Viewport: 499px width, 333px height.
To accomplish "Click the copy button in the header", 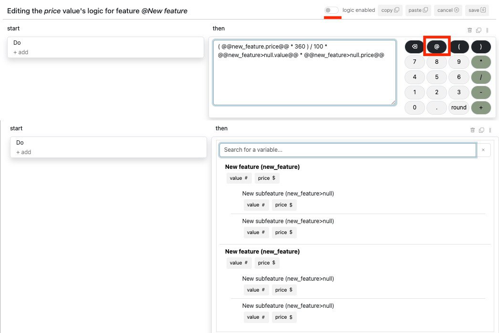I will pyautogui.click(x=390, y=10).
